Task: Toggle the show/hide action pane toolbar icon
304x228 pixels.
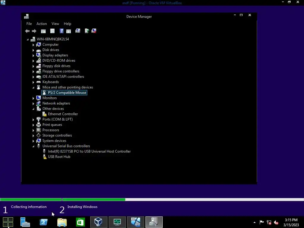Action: pyautogui.click(x=69, y=31)
